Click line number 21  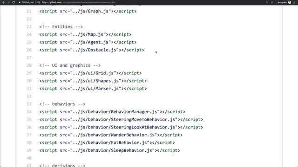29,11
